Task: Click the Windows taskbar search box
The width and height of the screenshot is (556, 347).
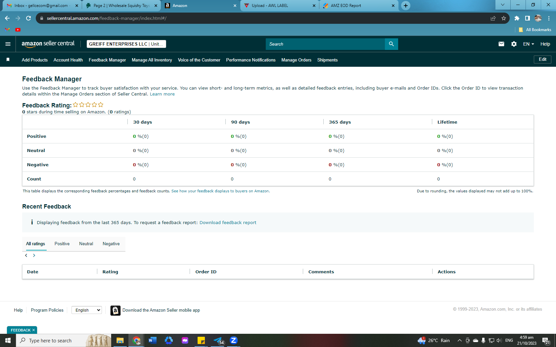Action: coord(64,340)
